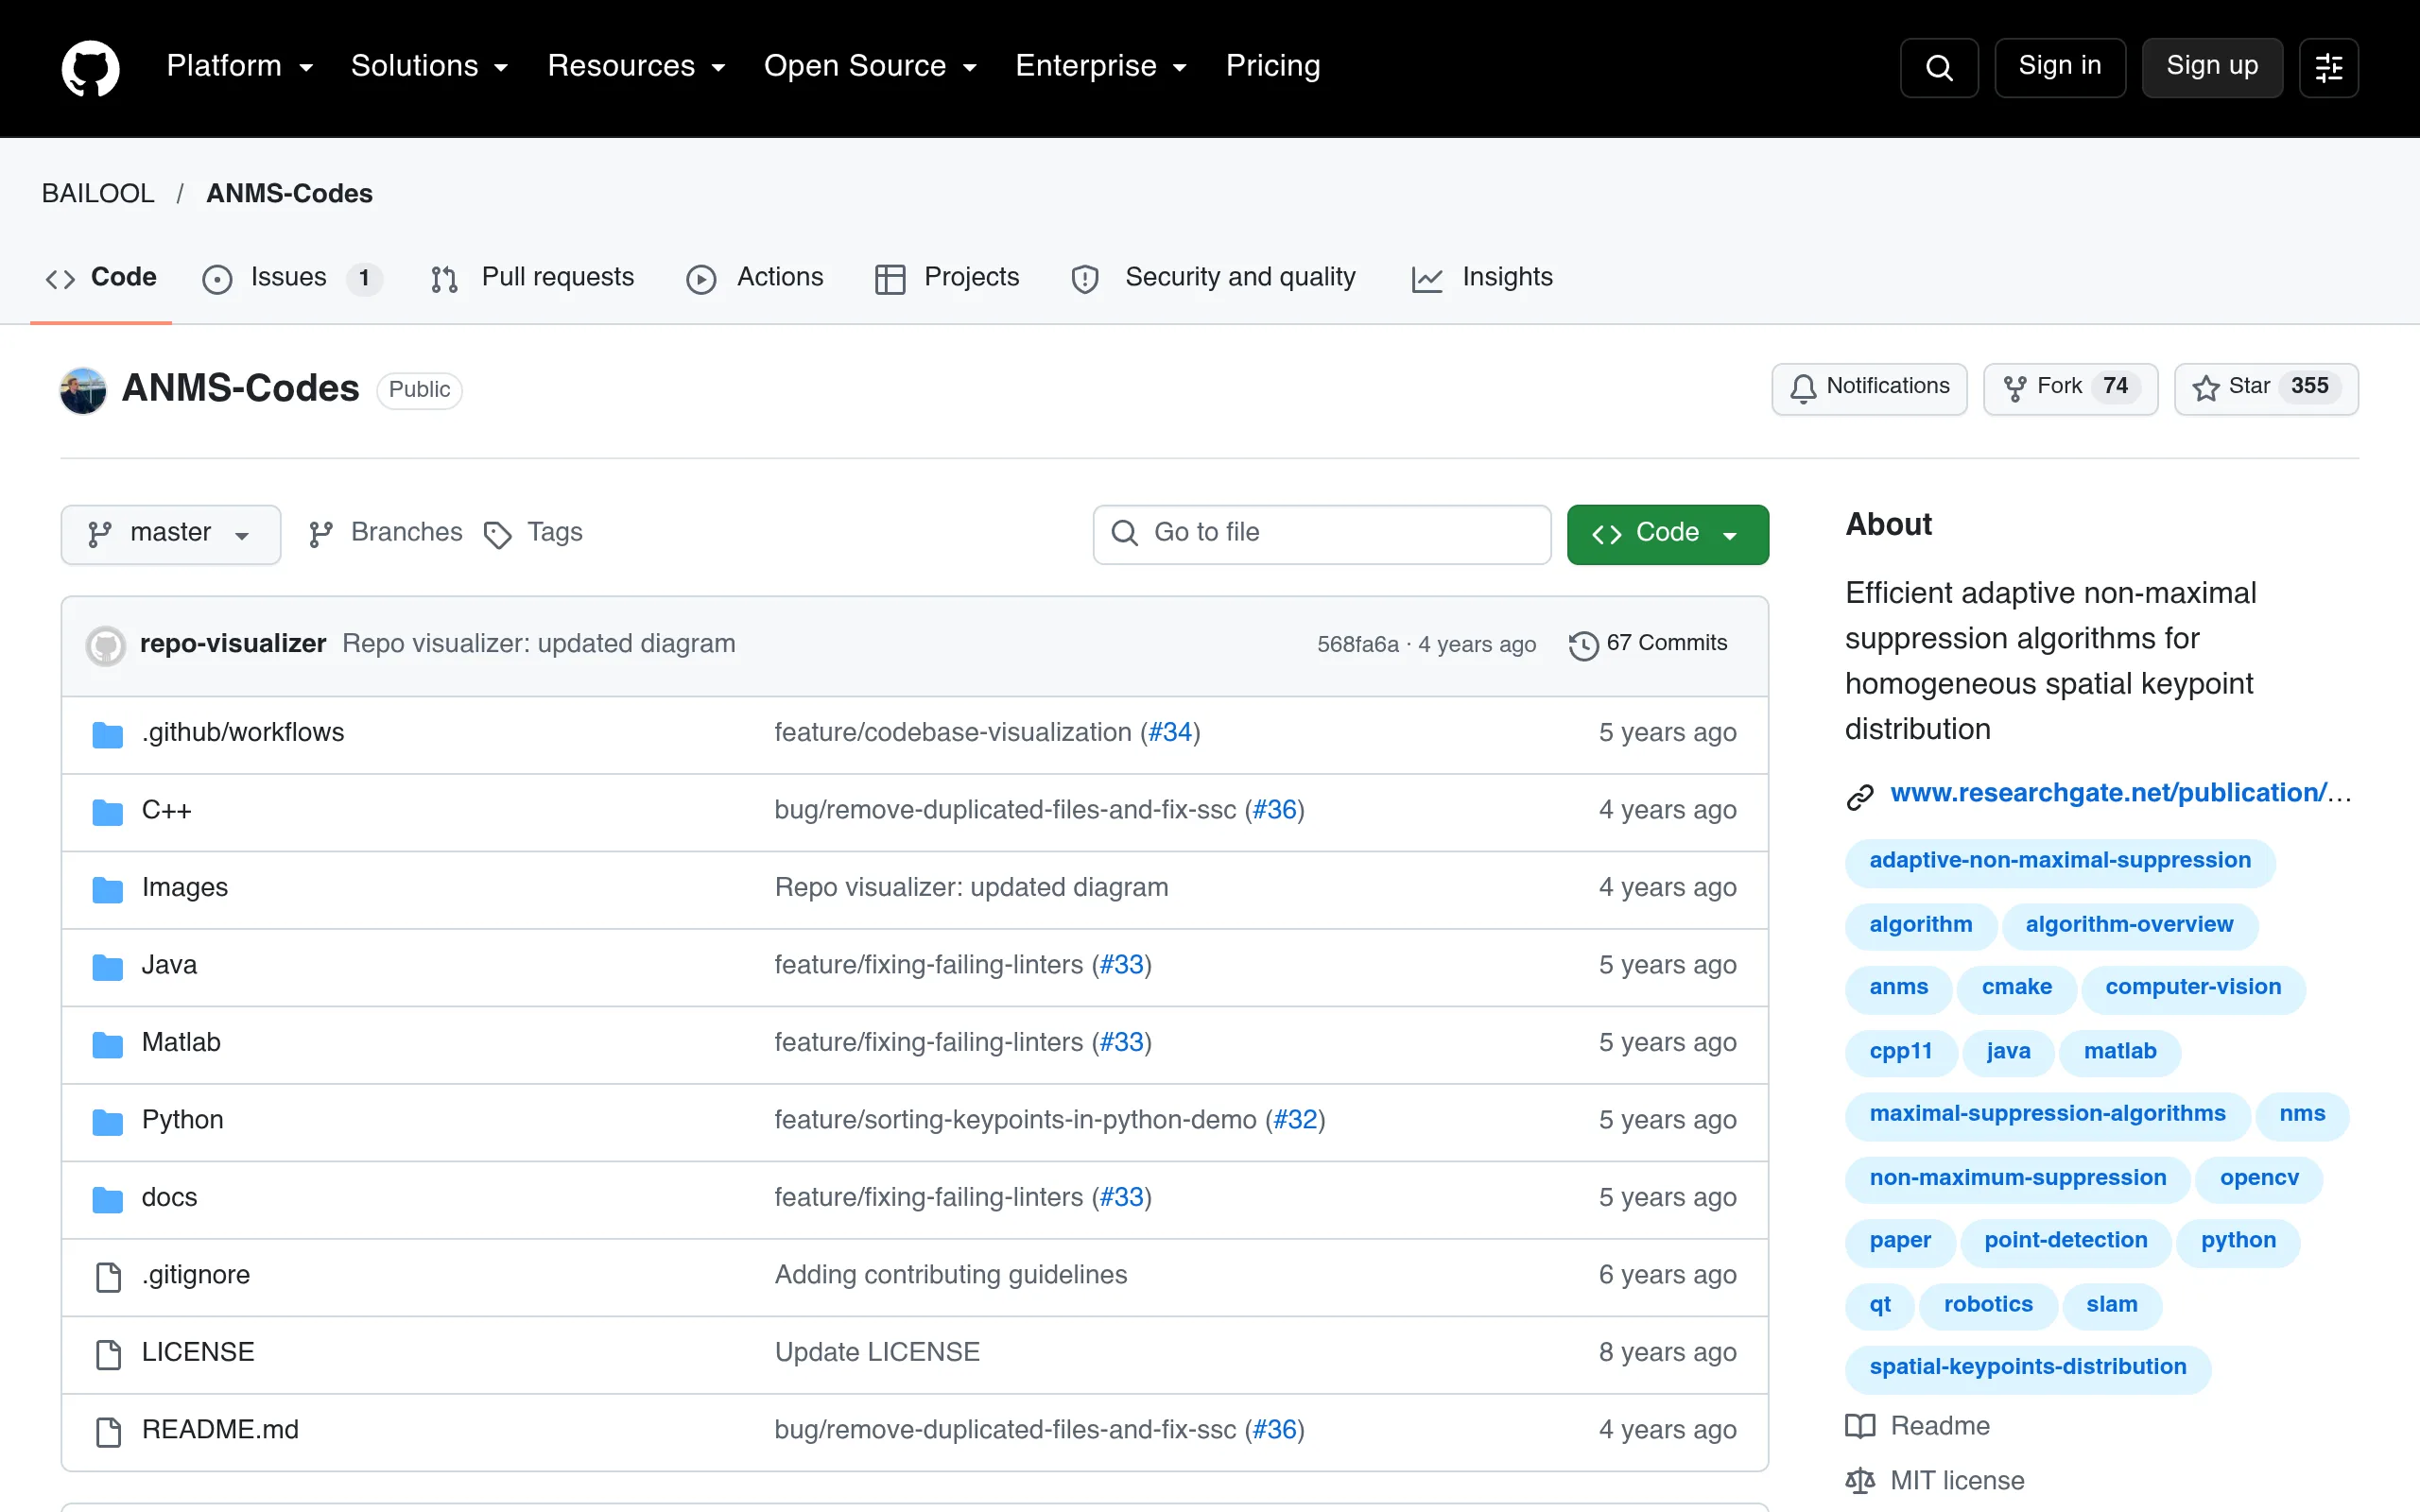Image resolution: width=2420 pixels, height=1512 pixels.
Task: Expand the Enterprise menu
Action: click(x=1101, y=66)
